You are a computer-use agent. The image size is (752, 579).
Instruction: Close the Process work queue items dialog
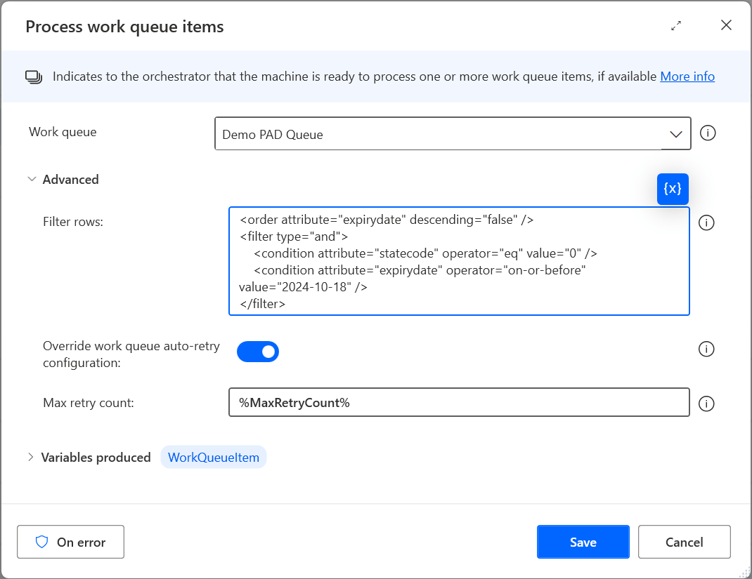pyautogui.click(x=727, y=26)
